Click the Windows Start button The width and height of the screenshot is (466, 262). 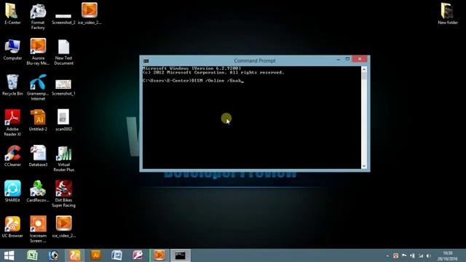[9, 255]
